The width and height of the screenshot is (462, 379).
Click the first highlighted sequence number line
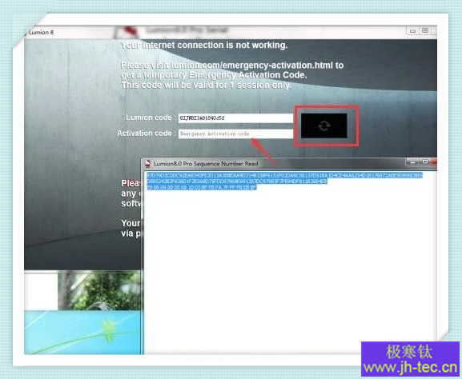(x=284, y=176)
